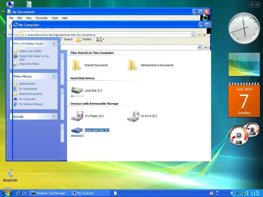Viewport: 263px width, 197px height.
Task: Click the July 2024 calendar gadget
Action: (x=244, y=100)
